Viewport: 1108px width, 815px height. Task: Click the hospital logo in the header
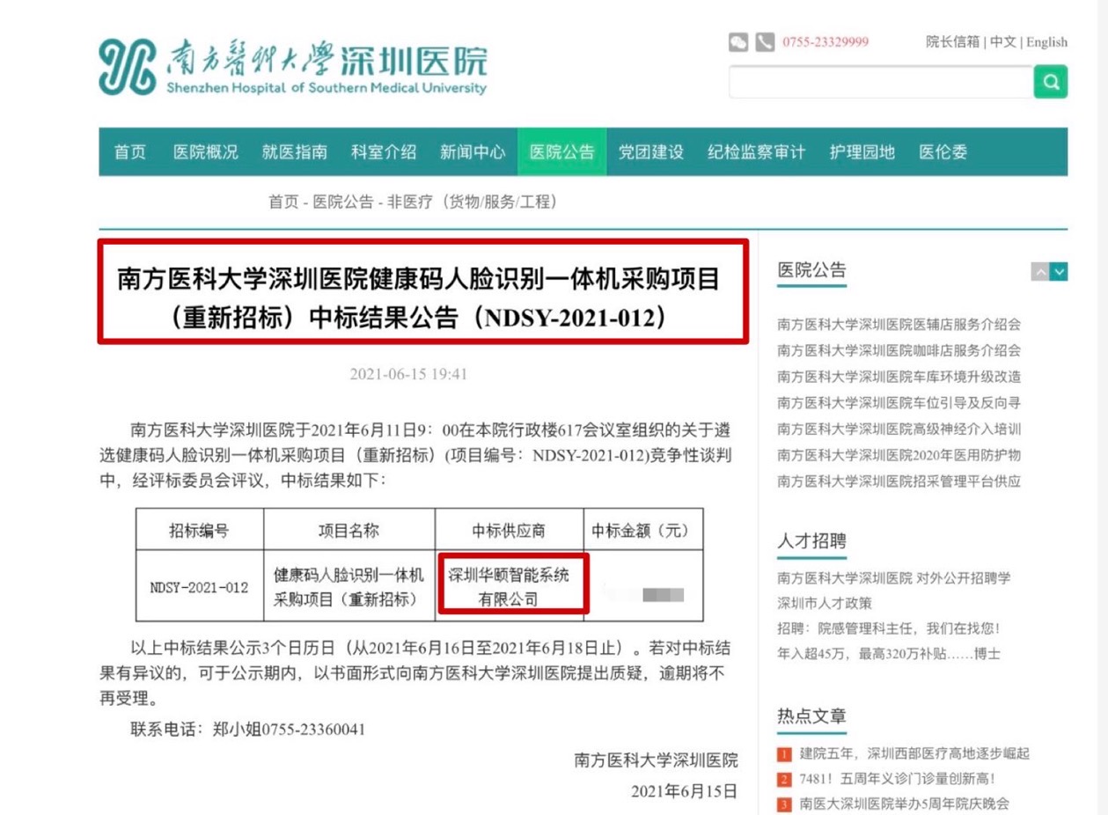click(292, 66)
